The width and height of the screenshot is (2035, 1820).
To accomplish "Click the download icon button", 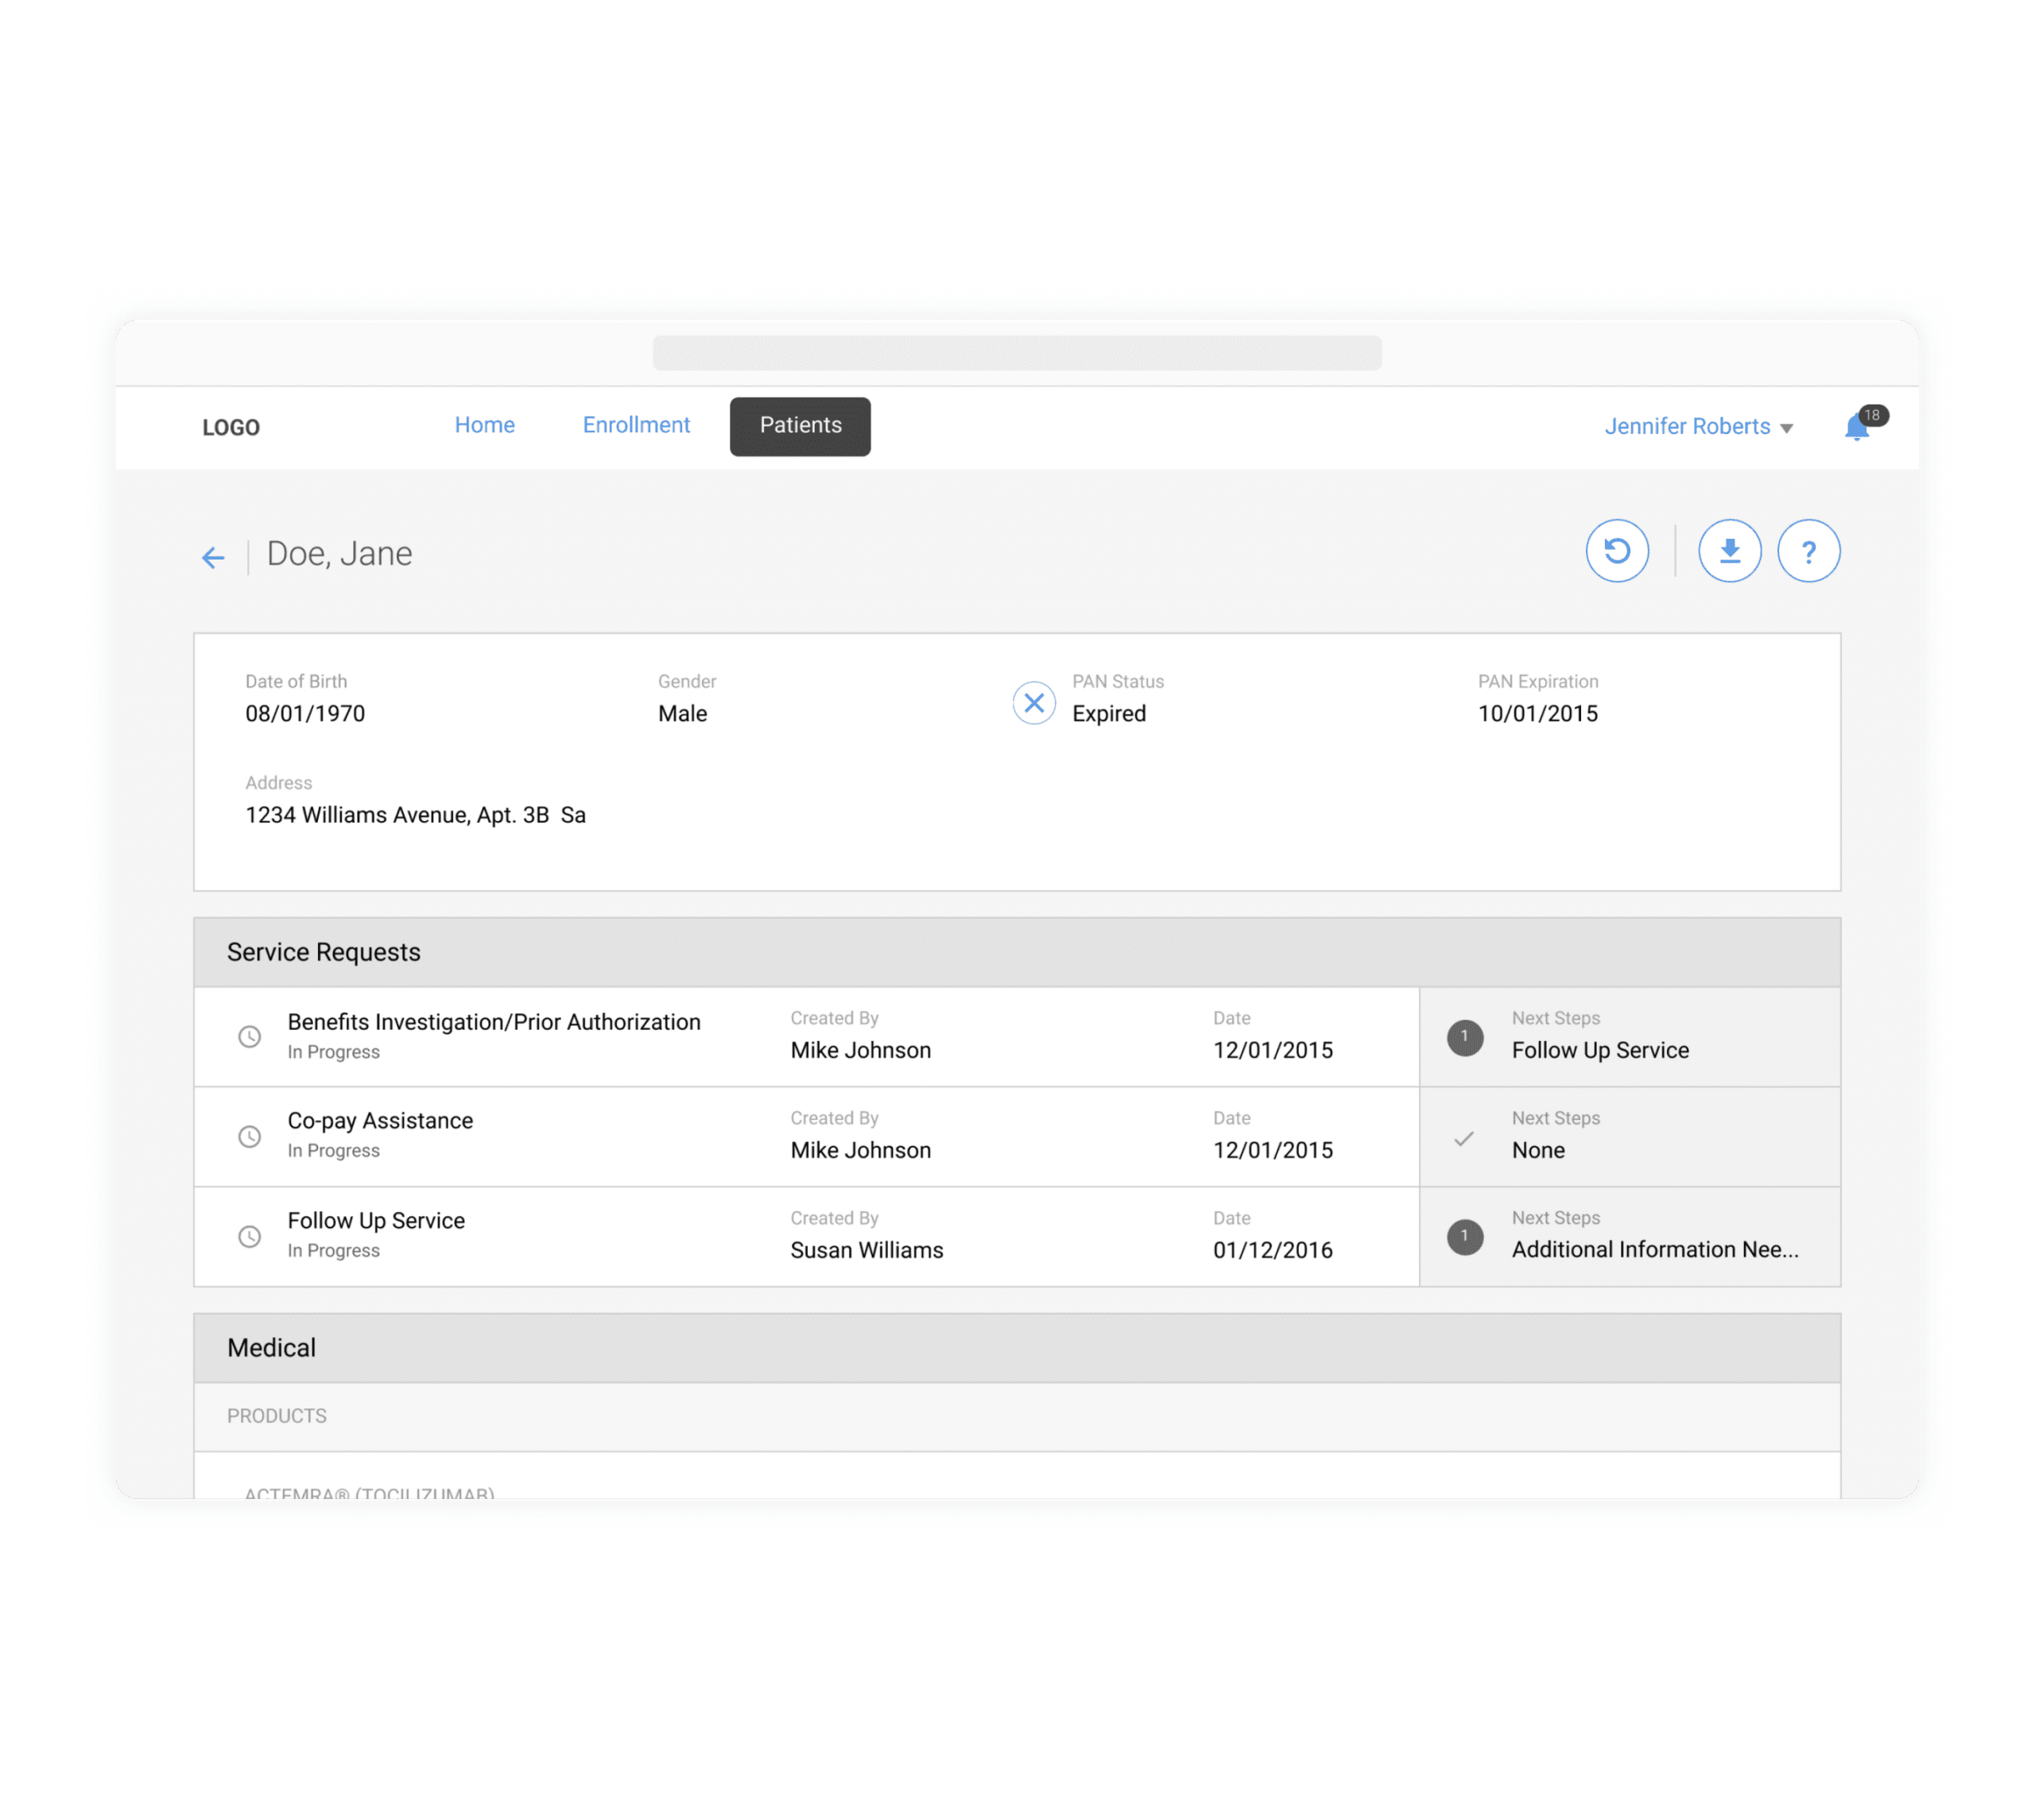I will point(1729,551).
